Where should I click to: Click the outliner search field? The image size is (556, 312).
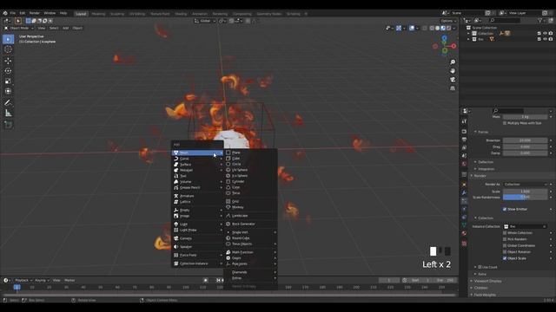[504, 21]
